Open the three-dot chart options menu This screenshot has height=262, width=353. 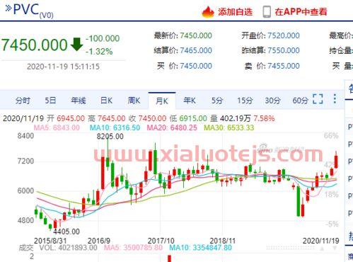coord(335,98)
